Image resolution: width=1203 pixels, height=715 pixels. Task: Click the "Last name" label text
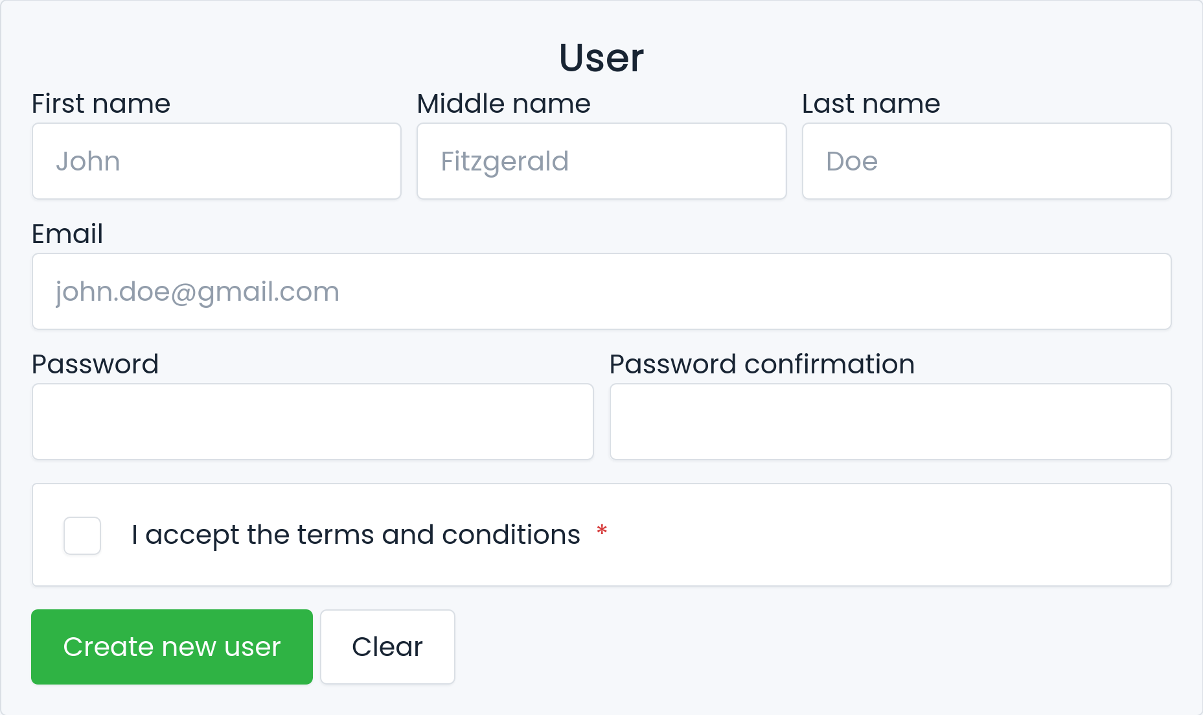coord(871,104)
